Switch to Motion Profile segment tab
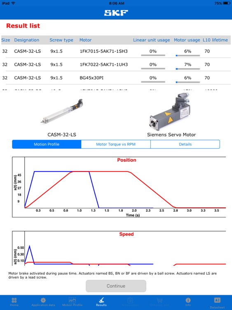The height and width of the screenshot is (310, 232). coord(47,144)
